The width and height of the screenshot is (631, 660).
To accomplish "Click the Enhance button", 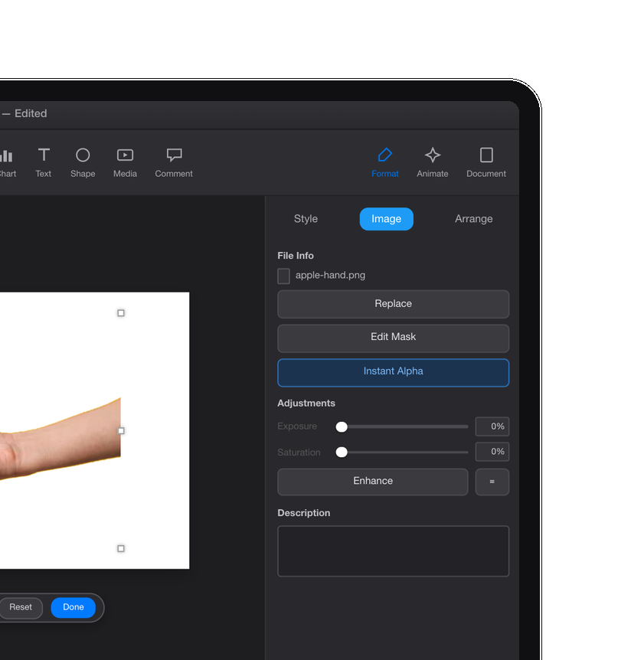I will click(372, 482).
